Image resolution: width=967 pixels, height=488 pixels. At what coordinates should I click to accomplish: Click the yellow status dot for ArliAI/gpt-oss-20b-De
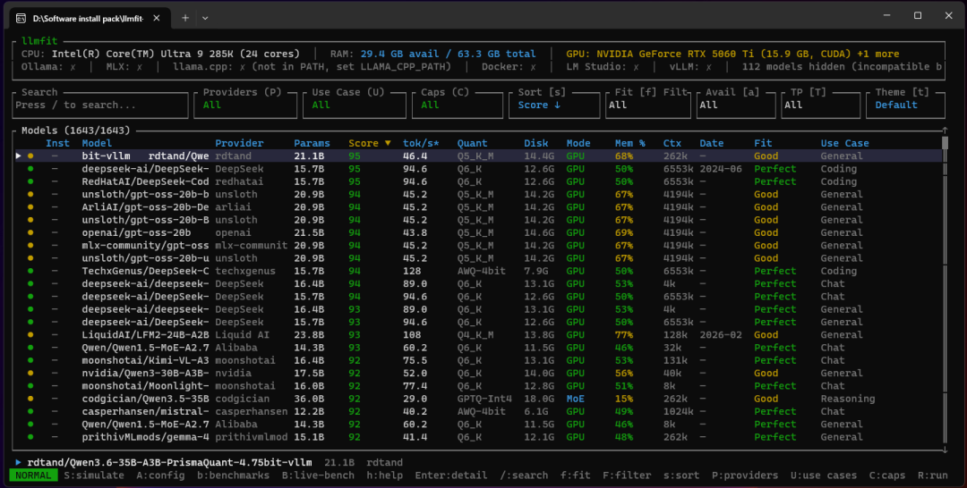30,207
